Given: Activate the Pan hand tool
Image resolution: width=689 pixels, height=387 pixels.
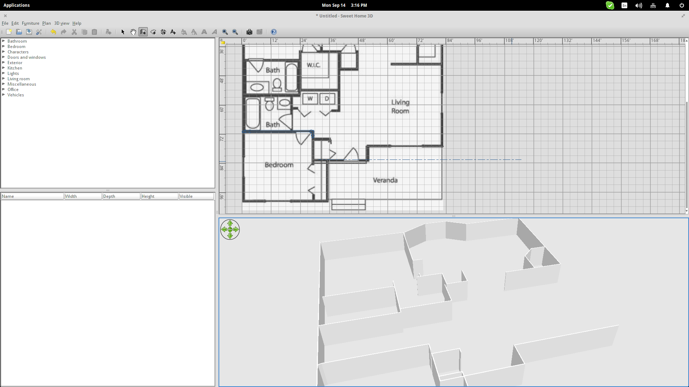Looking at the screenshot, I should pos(133,32).
